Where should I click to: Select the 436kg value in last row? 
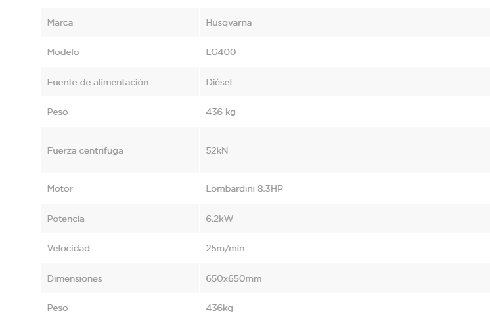[219, 308]
